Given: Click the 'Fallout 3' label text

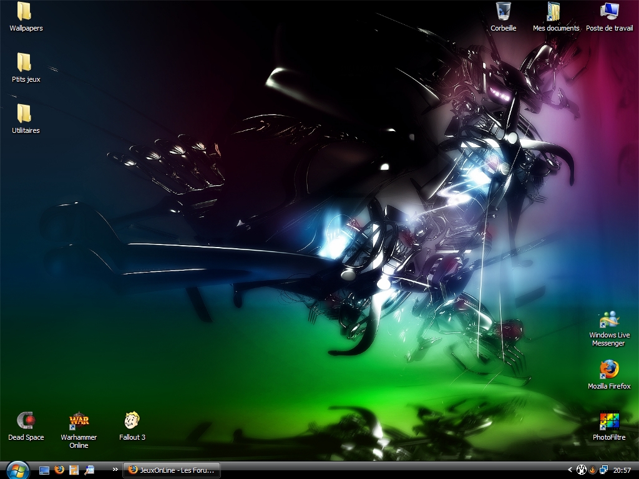Looking at the screenshot, I should 132,437.
